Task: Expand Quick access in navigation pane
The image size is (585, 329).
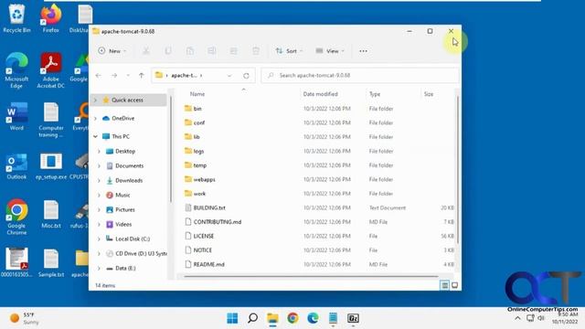Action: pos(95,100)
